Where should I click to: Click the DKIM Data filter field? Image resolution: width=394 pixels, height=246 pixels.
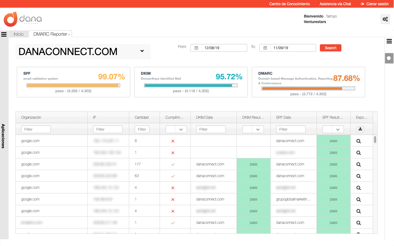211,129
